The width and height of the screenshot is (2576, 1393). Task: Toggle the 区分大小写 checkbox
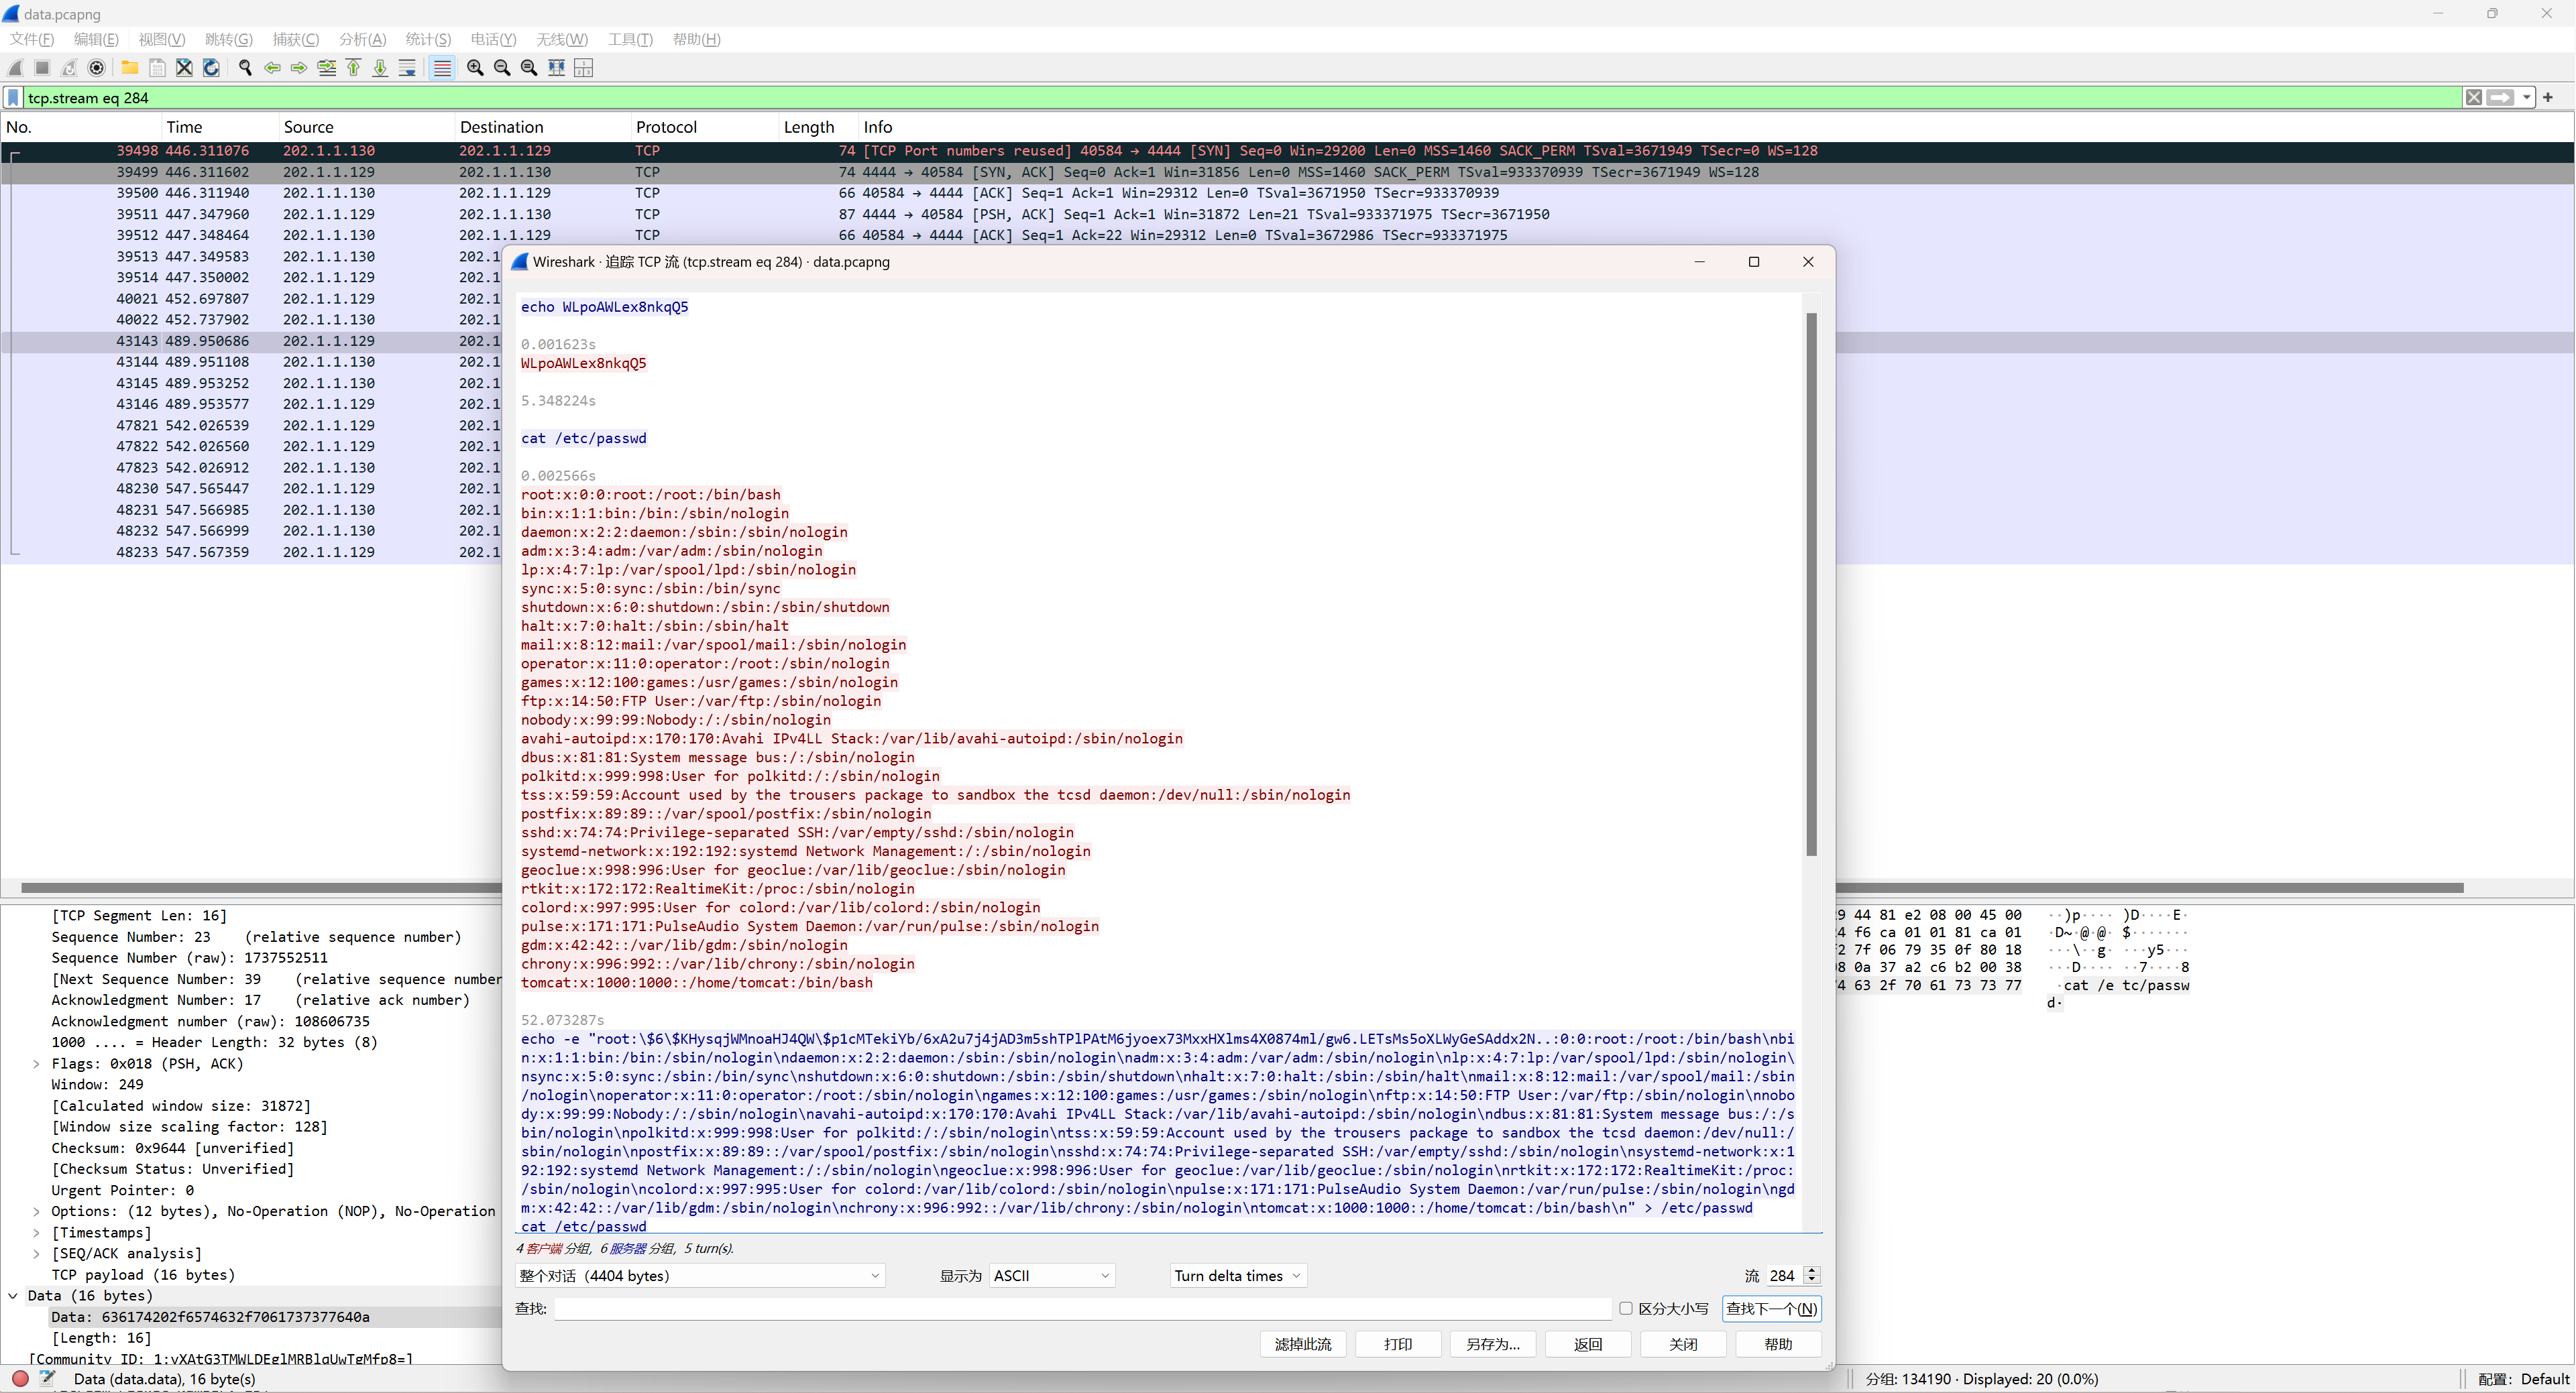(x=1625, y=1308)
